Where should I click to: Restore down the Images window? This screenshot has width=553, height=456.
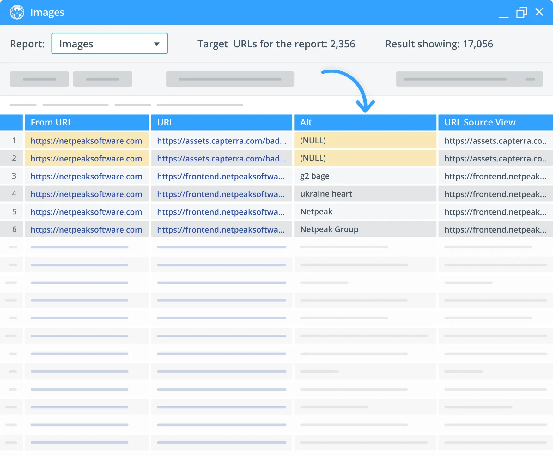[522, 12]
